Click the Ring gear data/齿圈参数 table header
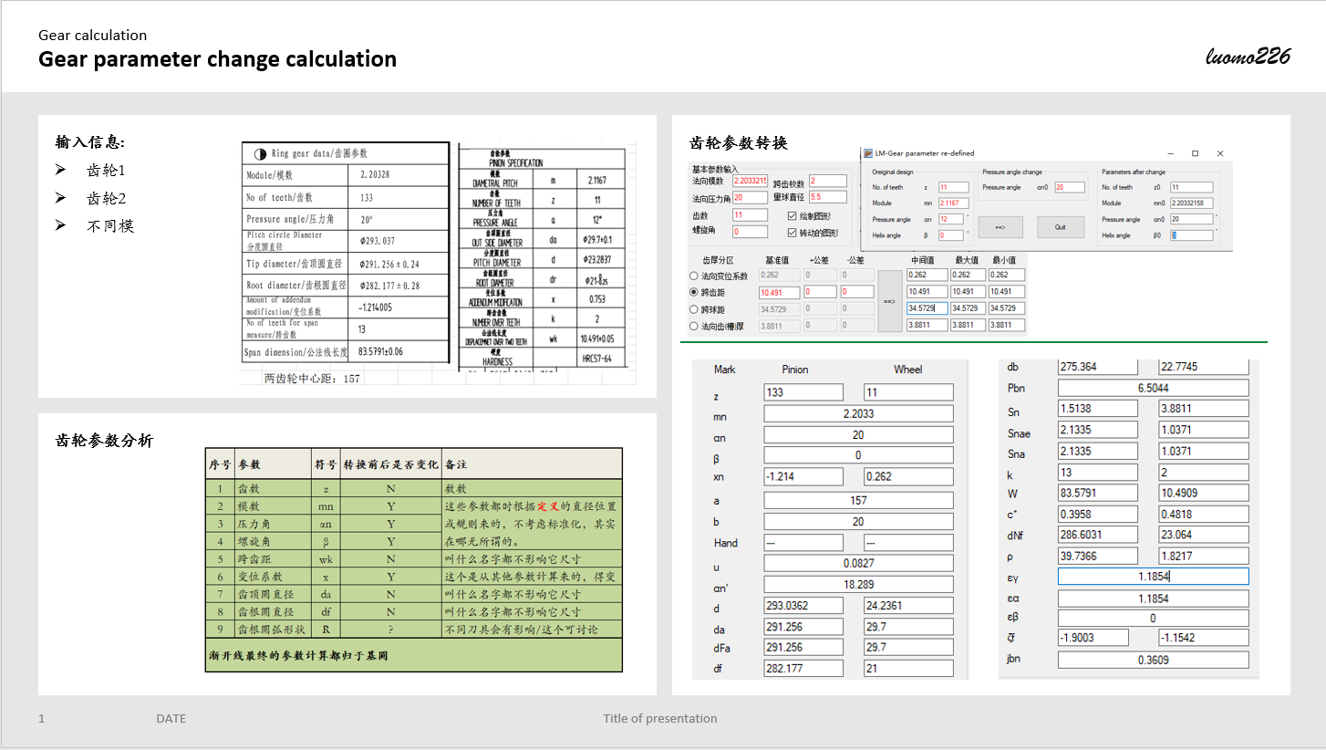Viewport: 1326px width, 750px height. point(346,153)
